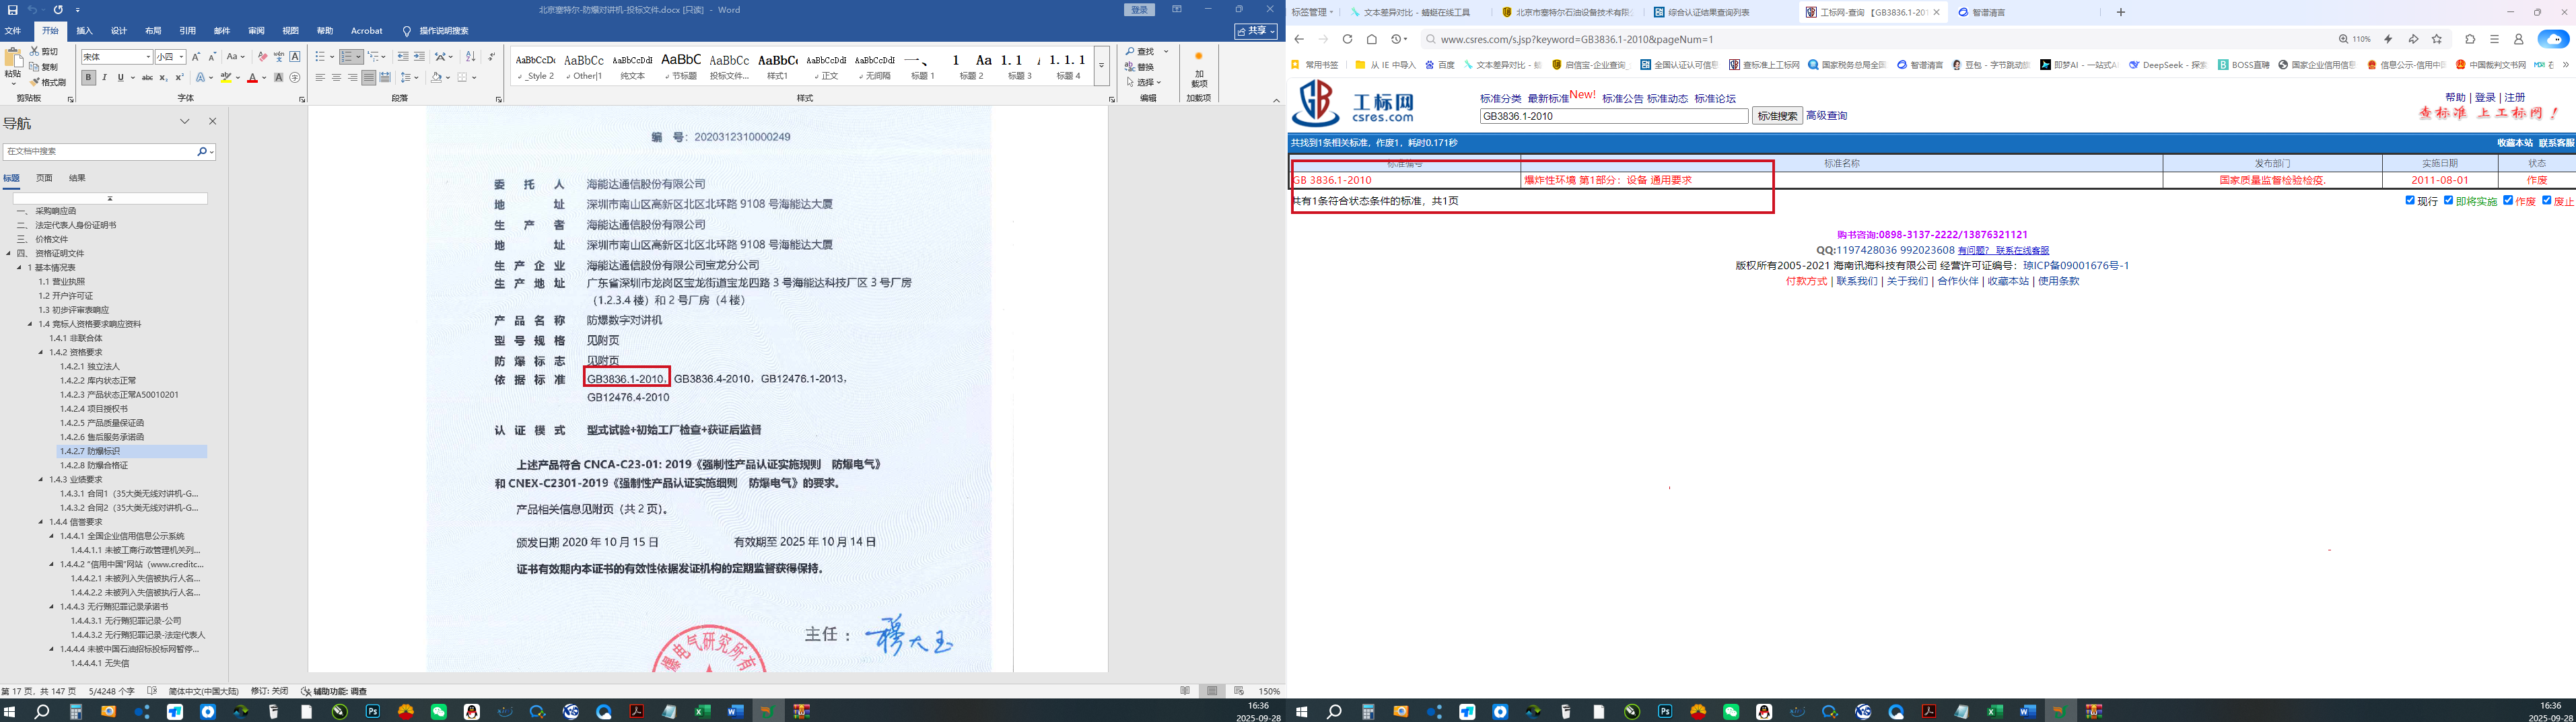Apply superscript formatting

point(179,77)
